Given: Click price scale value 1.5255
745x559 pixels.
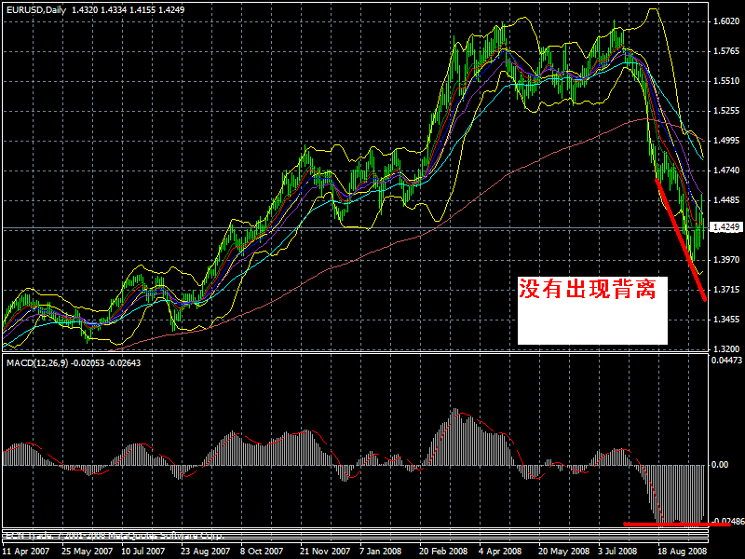Looking at the screenshot, I should (726, 111).
